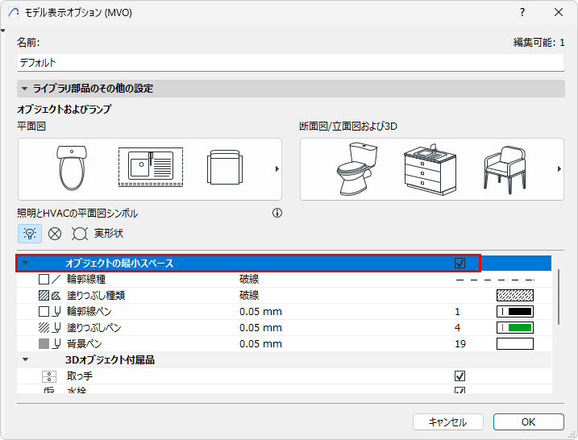The image size is (578, 440).
Task: Select the crossed-circle lamp symbol option
Action: click(55, 234)
